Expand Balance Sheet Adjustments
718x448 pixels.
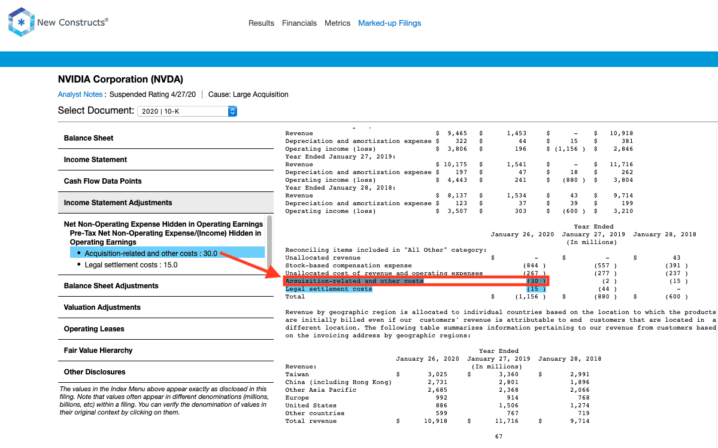click(166, 286)
